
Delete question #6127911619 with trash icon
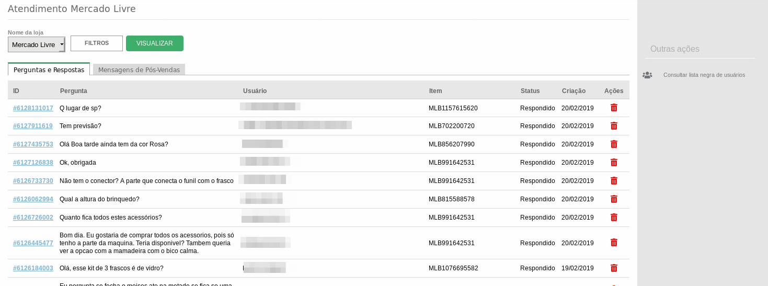[x=614, y=126]
